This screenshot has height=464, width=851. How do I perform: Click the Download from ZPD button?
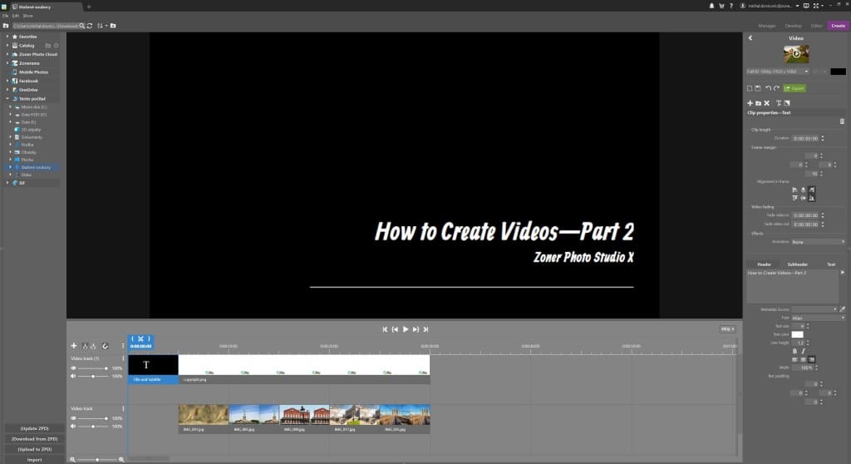(x=34, y=439)
